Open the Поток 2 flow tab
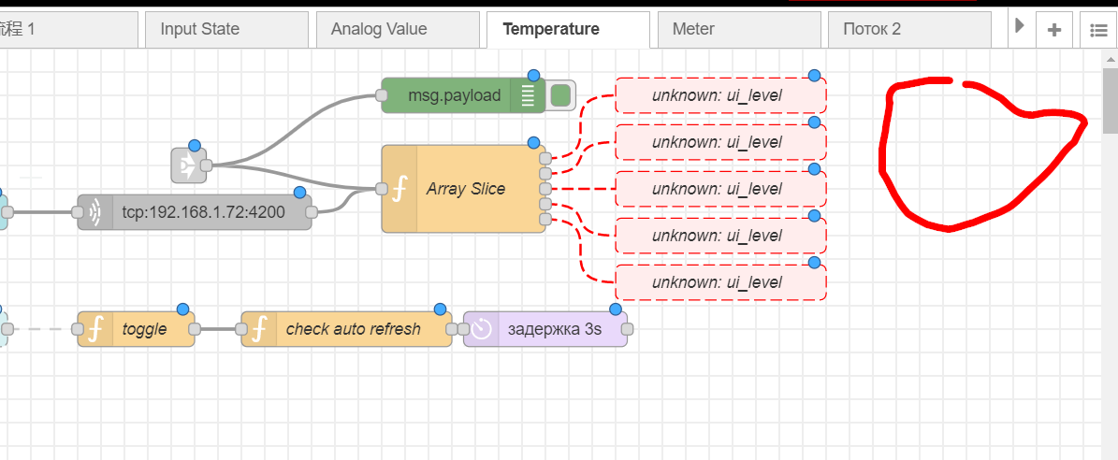 907,29
